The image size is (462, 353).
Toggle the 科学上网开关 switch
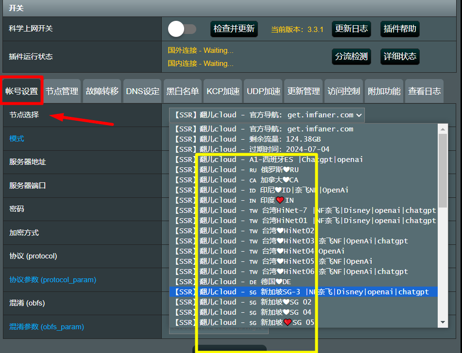[182, 29]
